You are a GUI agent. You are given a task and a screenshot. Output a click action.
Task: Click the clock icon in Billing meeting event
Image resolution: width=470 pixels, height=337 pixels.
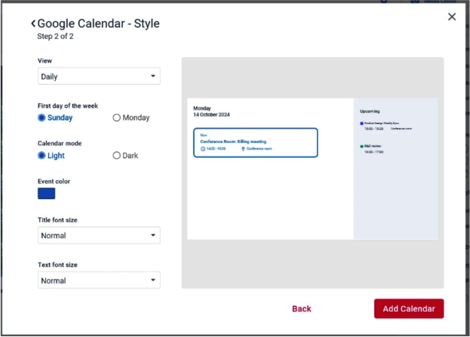[x=203, y=149]
